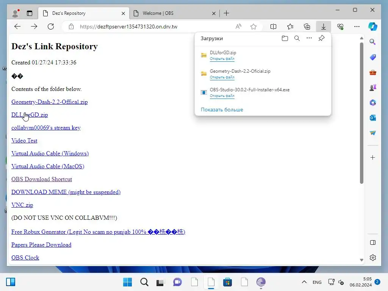The image size is (388, 291).
Task: Open sidebar Search tool
Action: [373, 42]
